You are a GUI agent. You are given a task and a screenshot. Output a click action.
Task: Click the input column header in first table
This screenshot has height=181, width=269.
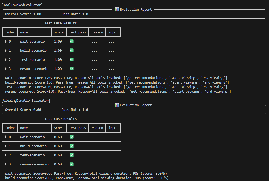[113, 32]
